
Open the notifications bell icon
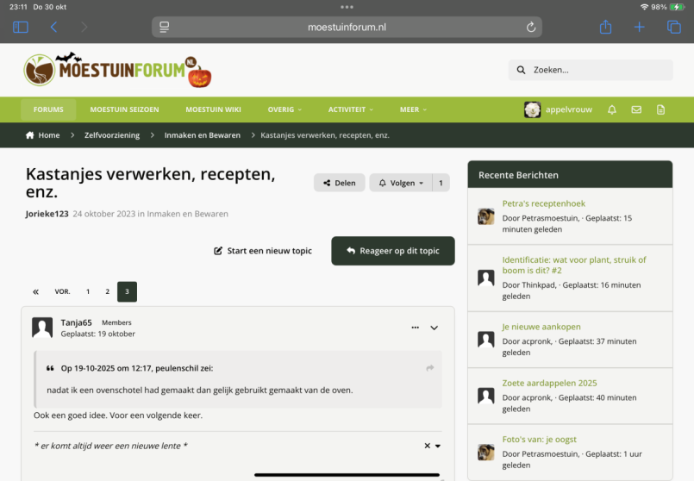(x=612, y=109)
